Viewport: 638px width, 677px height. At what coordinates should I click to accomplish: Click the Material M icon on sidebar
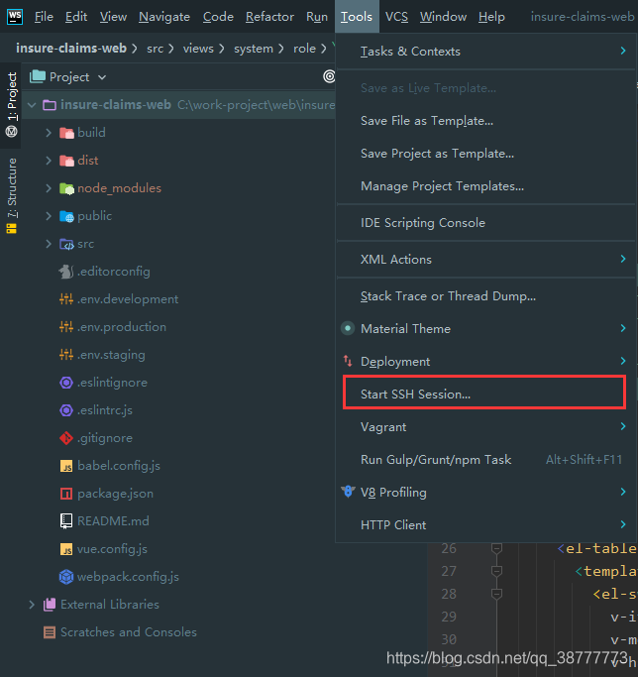[x=11, y=131]
